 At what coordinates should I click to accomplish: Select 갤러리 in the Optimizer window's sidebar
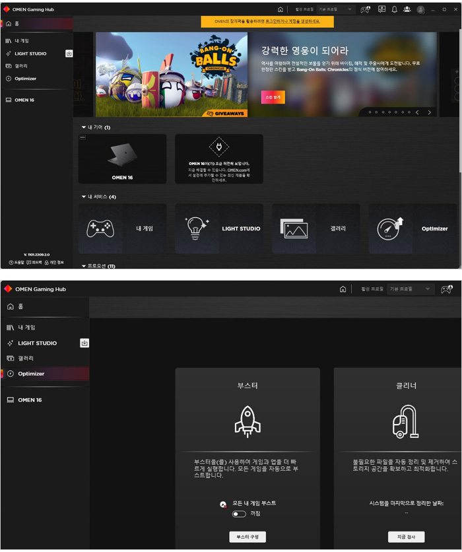pyautogui.click(x=45, y=358)
